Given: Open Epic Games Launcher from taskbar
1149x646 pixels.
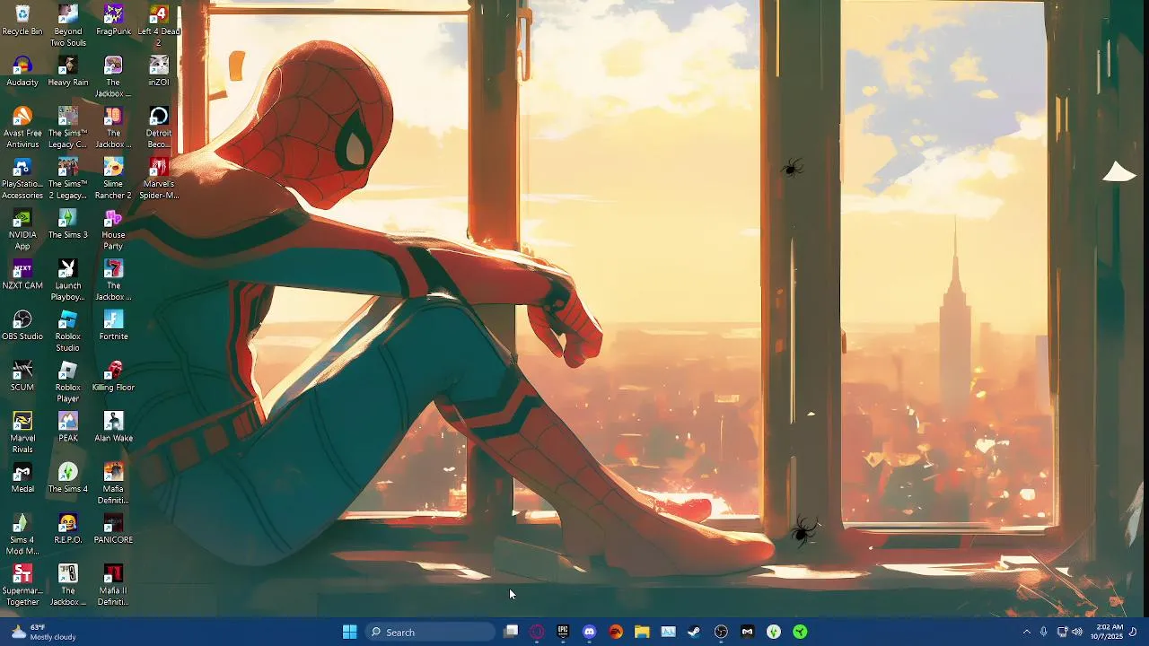Looking at the screenshot, I should [x=563, y=632].
